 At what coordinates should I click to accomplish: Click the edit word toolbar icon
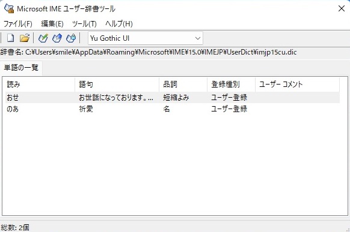(57, 38)
